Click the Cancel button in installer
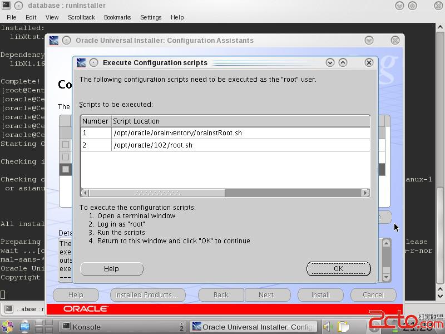This screenshot has width=445, height=334. click(x=373, y=295)
